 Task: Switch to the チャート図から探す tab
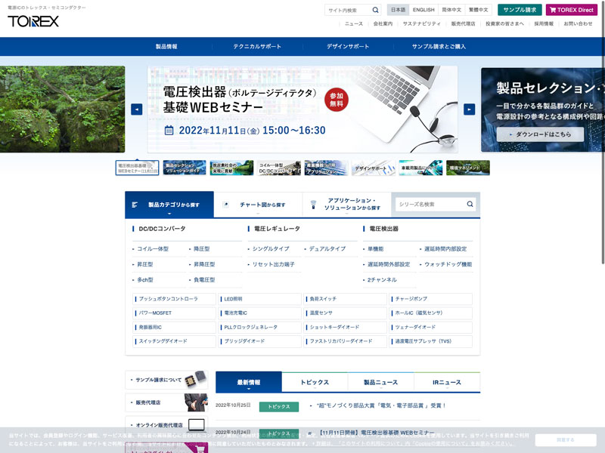coord(258,205)
